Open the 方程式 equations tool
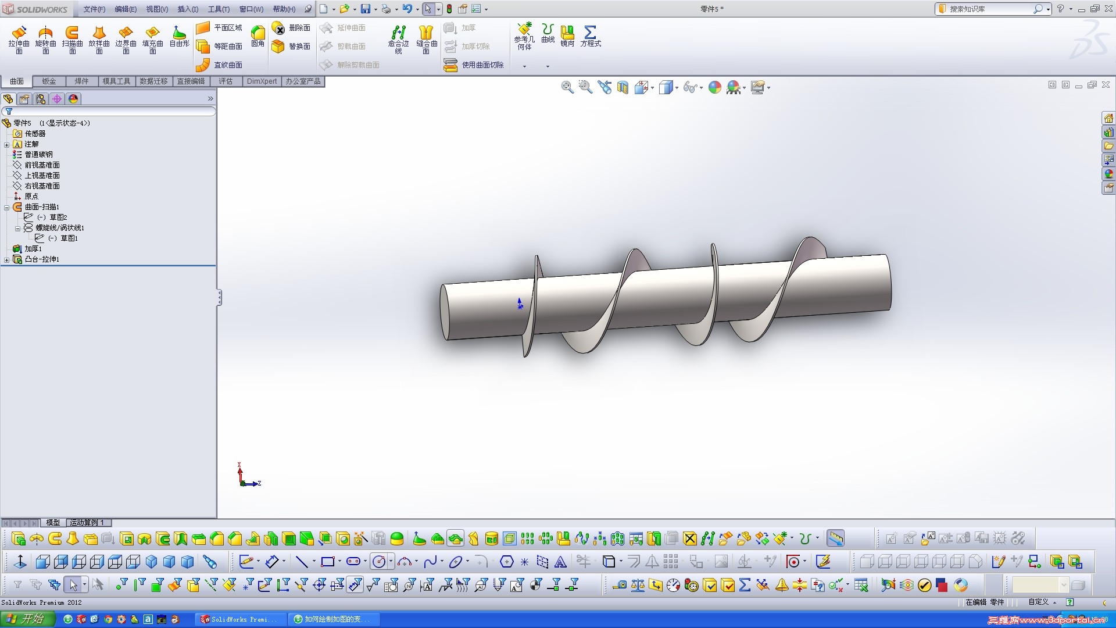Viewport: 1116px width, 628px height. point(590,36)
